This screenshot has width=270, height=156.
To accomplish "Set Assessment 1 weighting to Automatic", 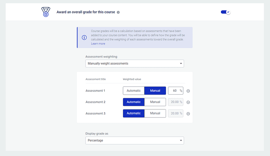I will coord(134,91).
